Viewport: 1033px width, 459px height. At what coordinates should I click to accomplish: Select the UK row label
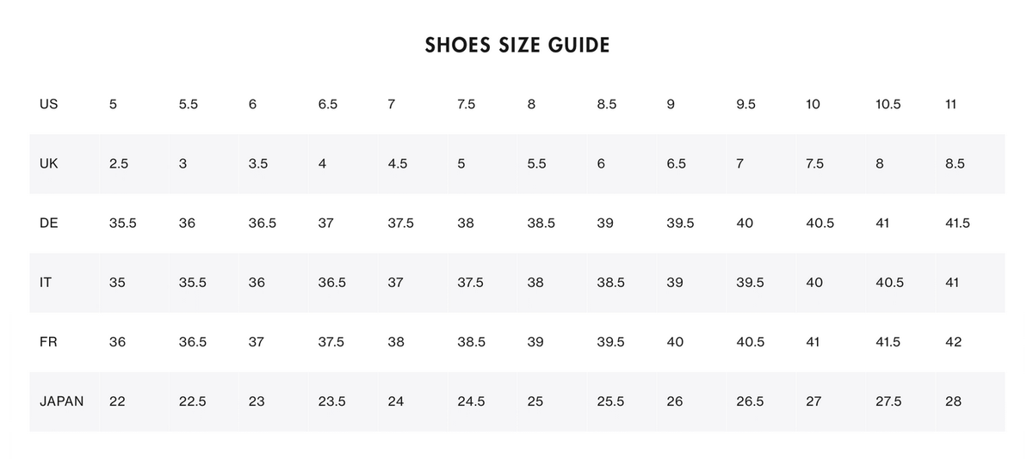tap(49, 163)
